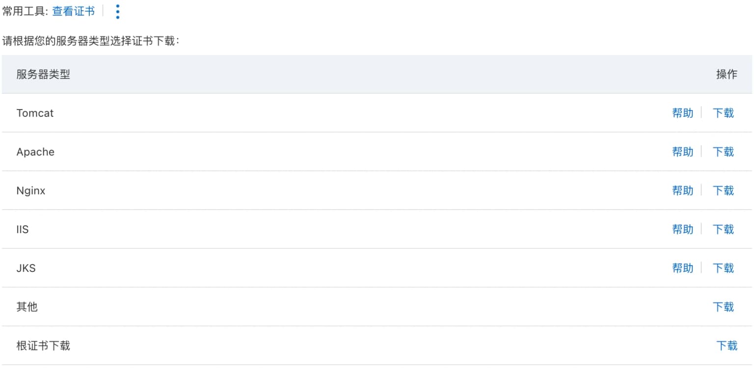Image resolution: width=754 pixels, height=376 pixels.
Task: Select the Tomcat server type row label
Action: 35,113
